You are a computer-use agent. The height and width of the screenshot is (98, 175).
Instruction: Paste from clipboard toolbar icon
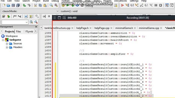(x=45, y=5)
